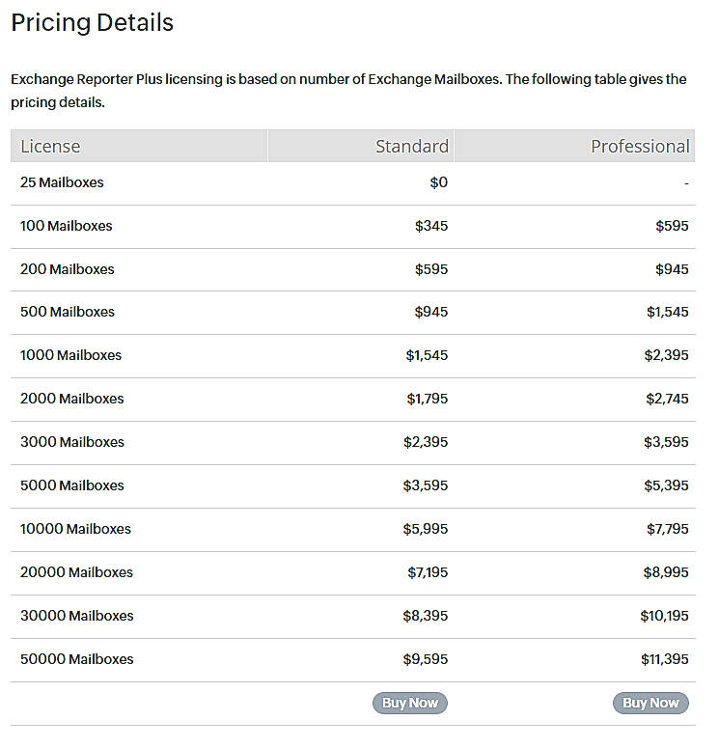Select the $11,395 Professional price cell
Viewport: 719px width, 748px height.
pos(664,659)
